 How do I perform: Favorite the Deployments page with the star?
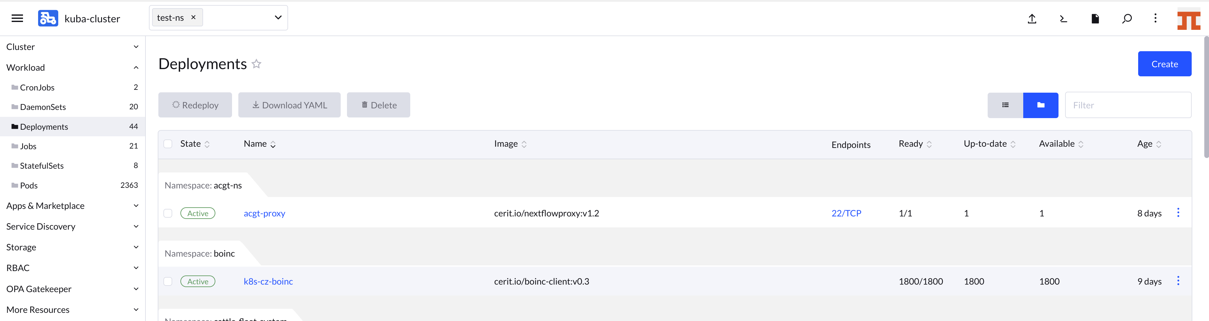(x=256, y=64)
